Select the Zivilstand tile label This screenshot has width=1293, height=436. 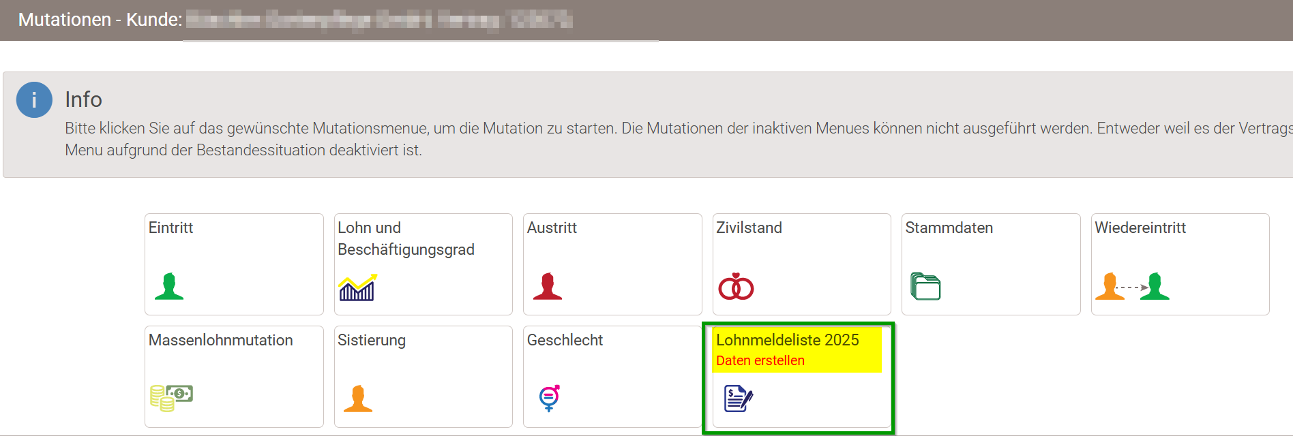click(749, 228)
